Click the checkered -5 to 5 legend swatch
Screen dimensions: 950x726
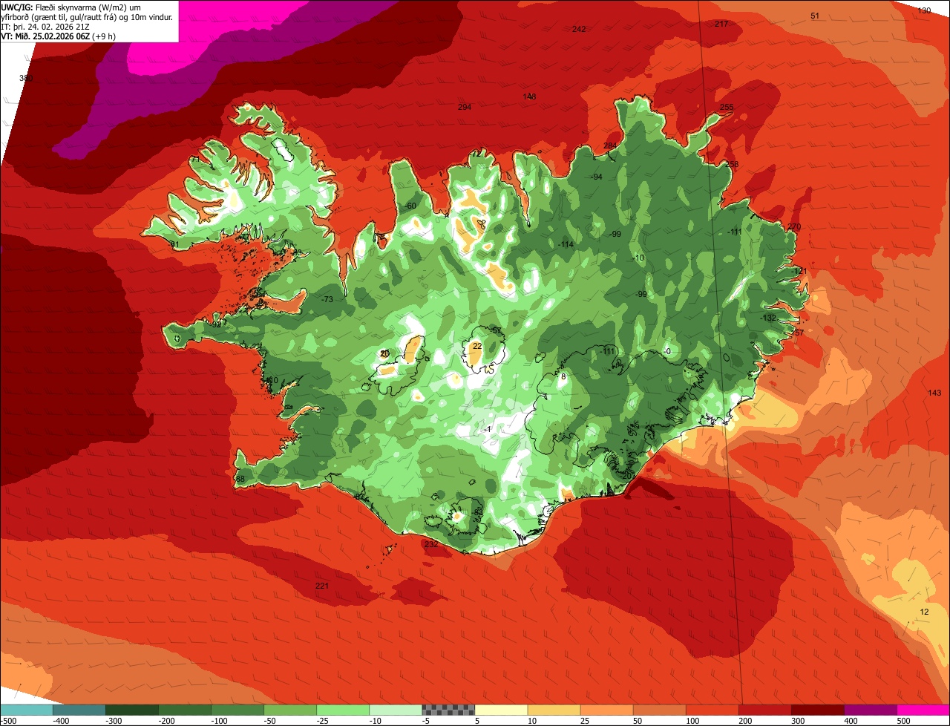click(448, 709)
